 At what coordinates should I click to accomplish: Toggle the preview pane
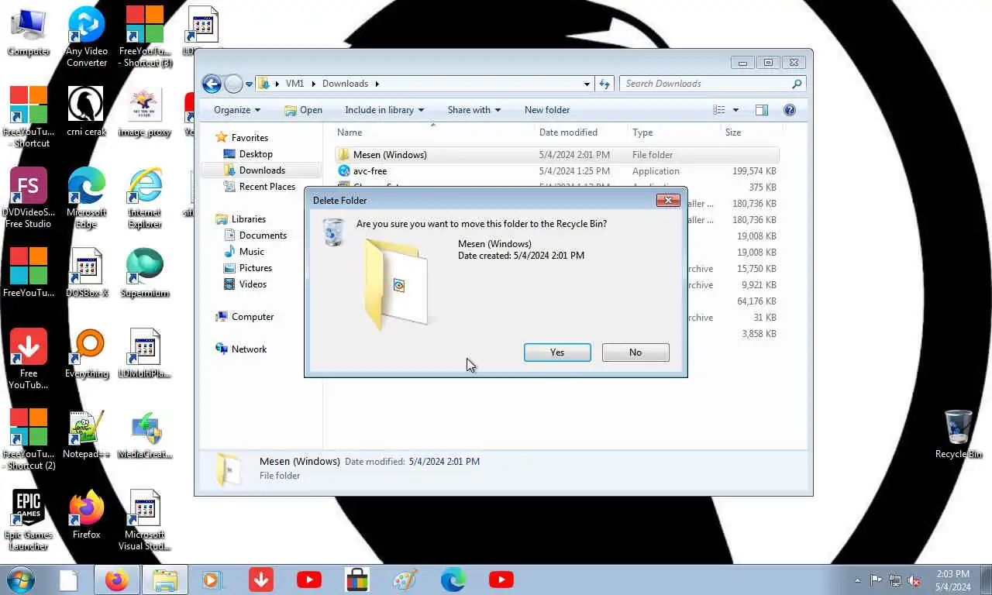click(x=762, y=110)
